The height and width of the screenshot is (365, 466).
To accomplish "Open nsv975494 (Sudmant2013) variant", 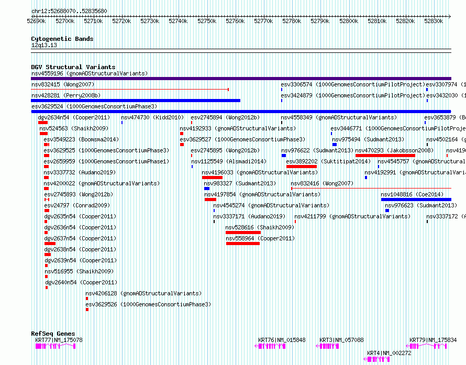I will 368,139.
